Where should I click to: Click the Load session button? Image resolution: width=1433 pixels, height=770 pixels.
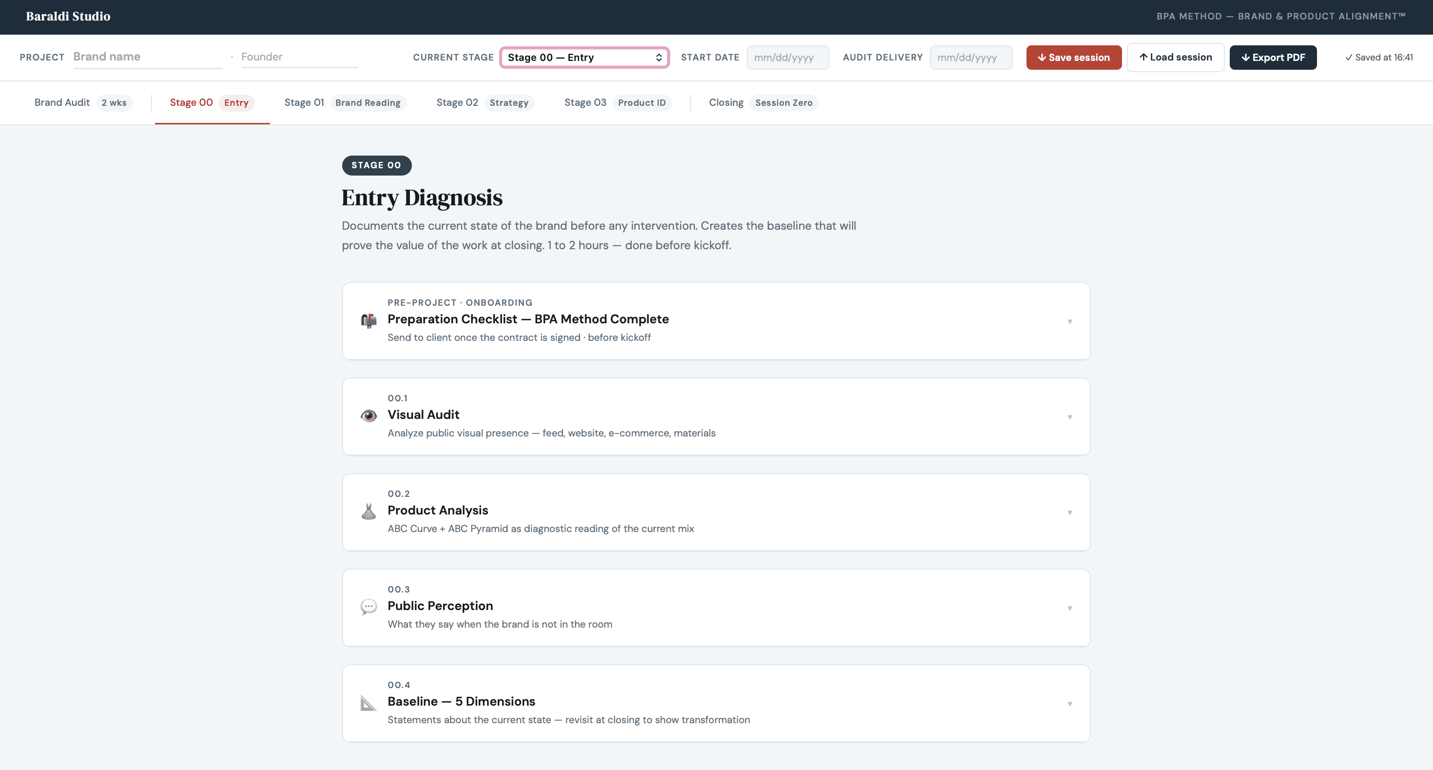[1175, 58]
